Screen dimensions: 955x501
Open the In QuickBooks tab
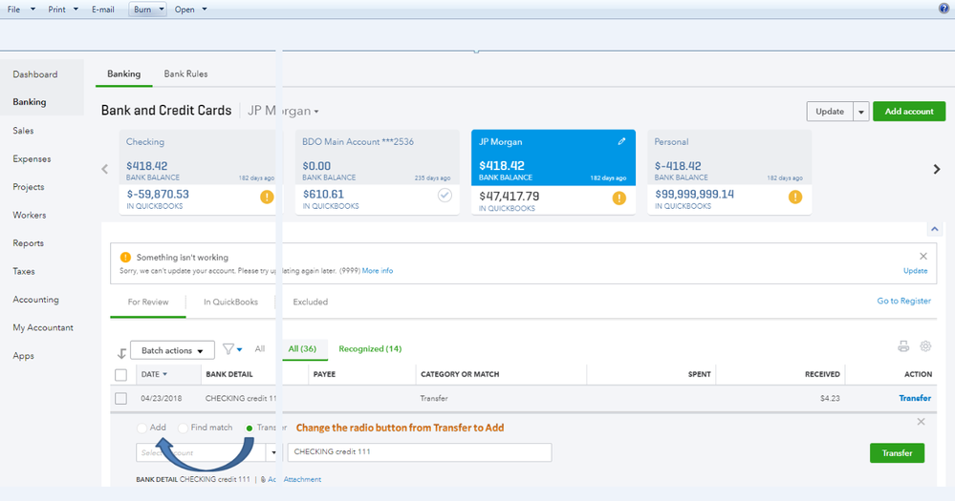[x=230, y=302]
